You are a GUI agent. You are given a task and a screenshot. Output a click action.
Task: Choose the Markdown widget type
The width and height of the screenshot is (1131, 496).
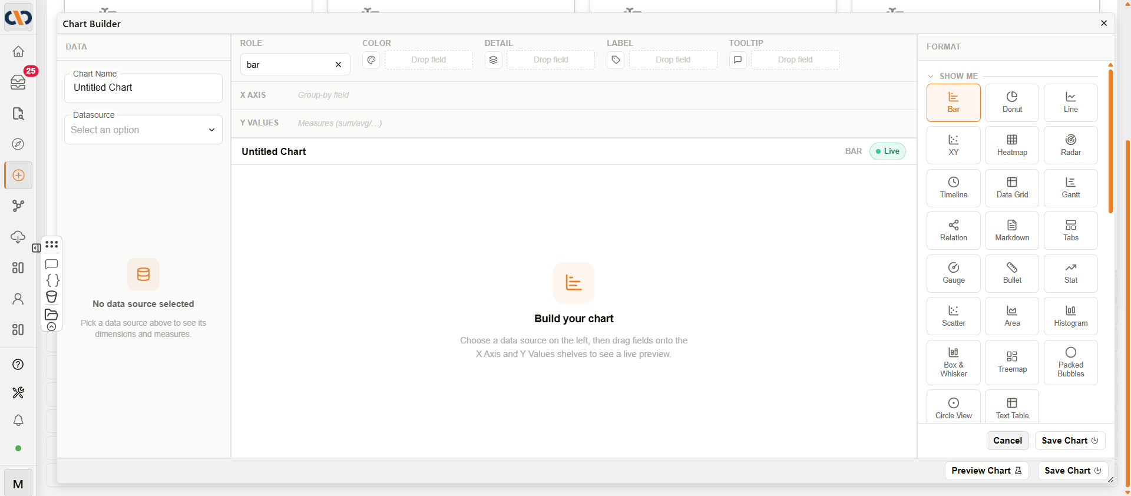[x=1011, y=230]
